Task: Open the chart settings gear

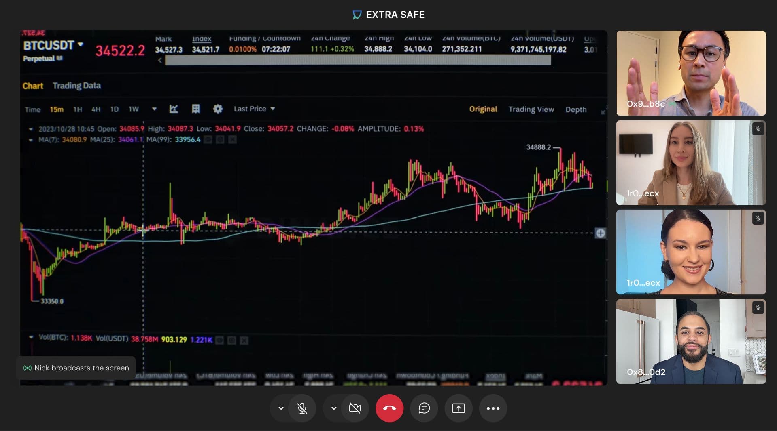Action: 218,109
